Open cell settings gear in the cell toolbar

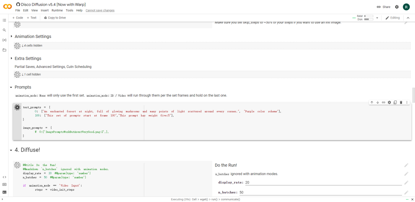point(389,103)
